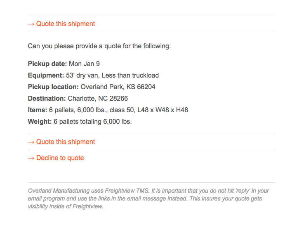Select Overland Park, KS 66204 address
The image size is (292, 229).
[x=118, y=87]
